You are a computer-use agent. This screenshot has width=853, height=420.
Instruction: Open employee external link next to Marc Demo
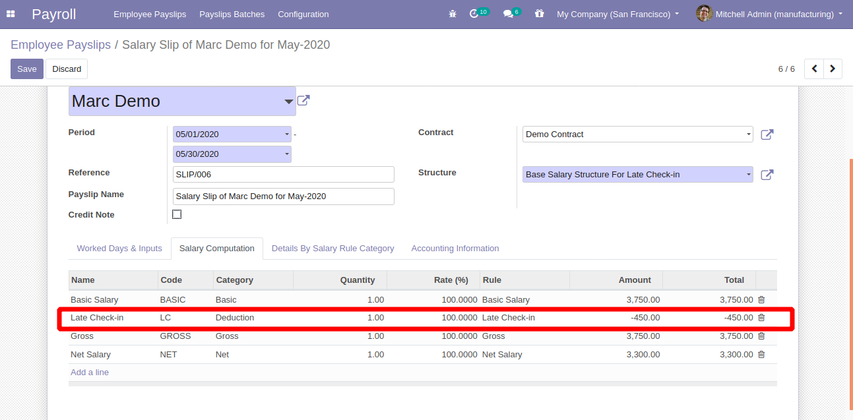click(303, 101)
